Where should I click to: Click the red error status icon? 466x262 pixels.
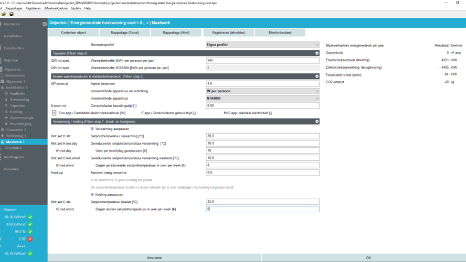coord(30,238)
